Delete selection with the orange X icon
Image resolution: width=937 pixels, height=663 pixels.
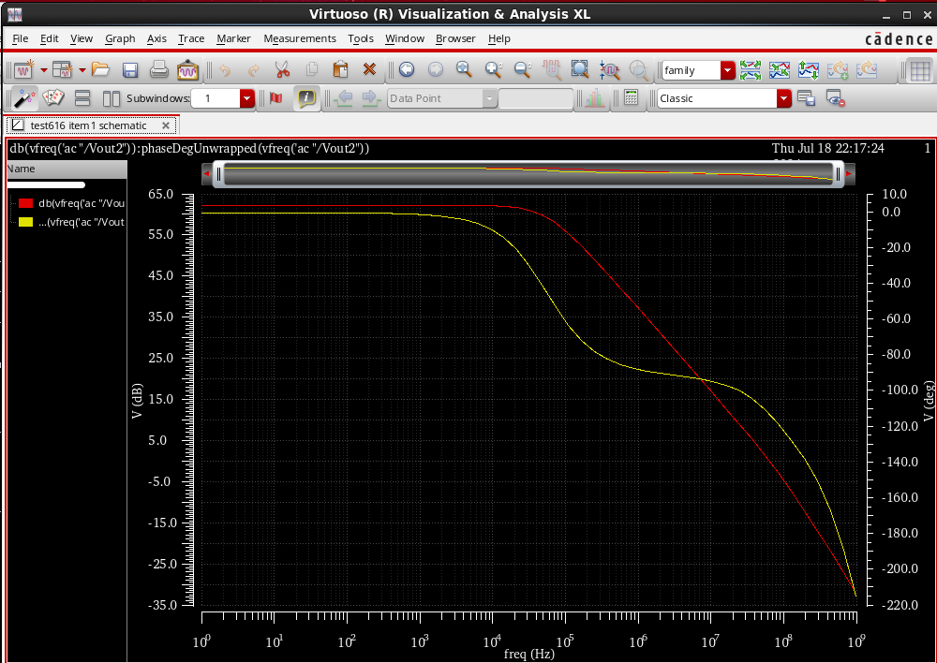point(369,70)
